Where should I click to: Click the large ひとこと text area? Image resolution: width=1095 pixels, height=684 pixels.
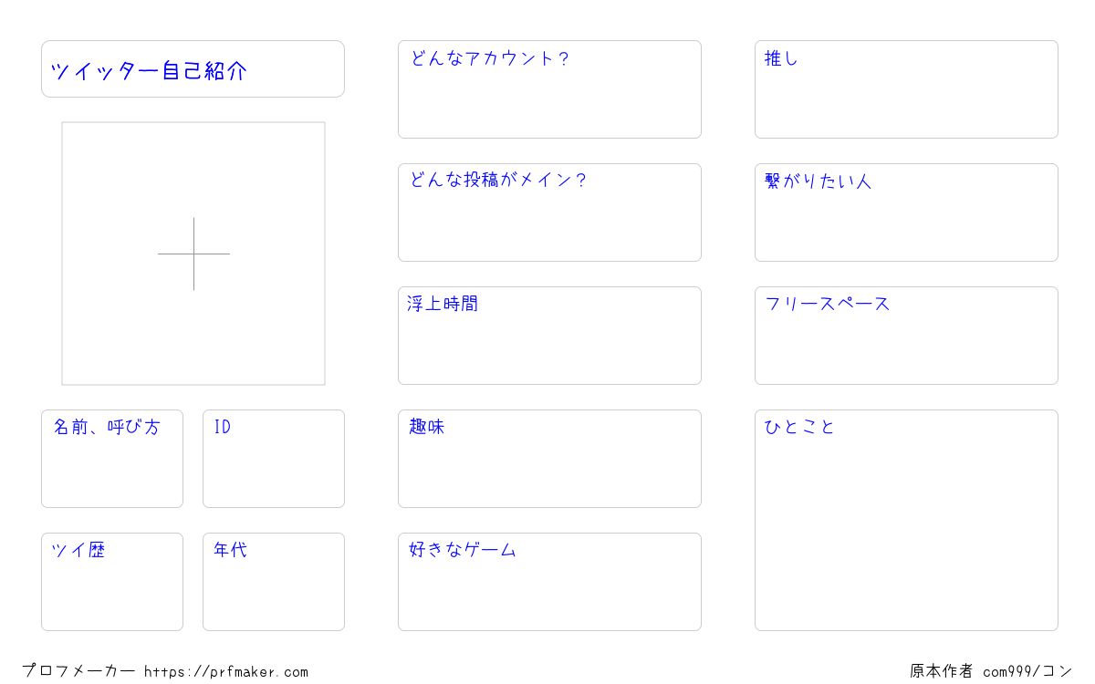[906, 520]
